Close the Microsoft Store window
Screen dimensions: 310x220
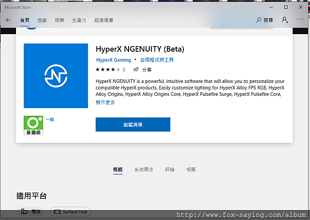click(x=301, y=7)
